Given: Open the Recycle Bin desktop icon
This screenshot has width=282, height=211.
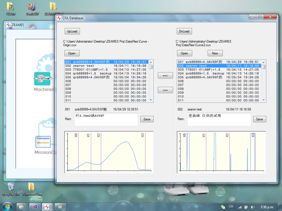Looking at the screenshot, I should click(x=11, y=186).
